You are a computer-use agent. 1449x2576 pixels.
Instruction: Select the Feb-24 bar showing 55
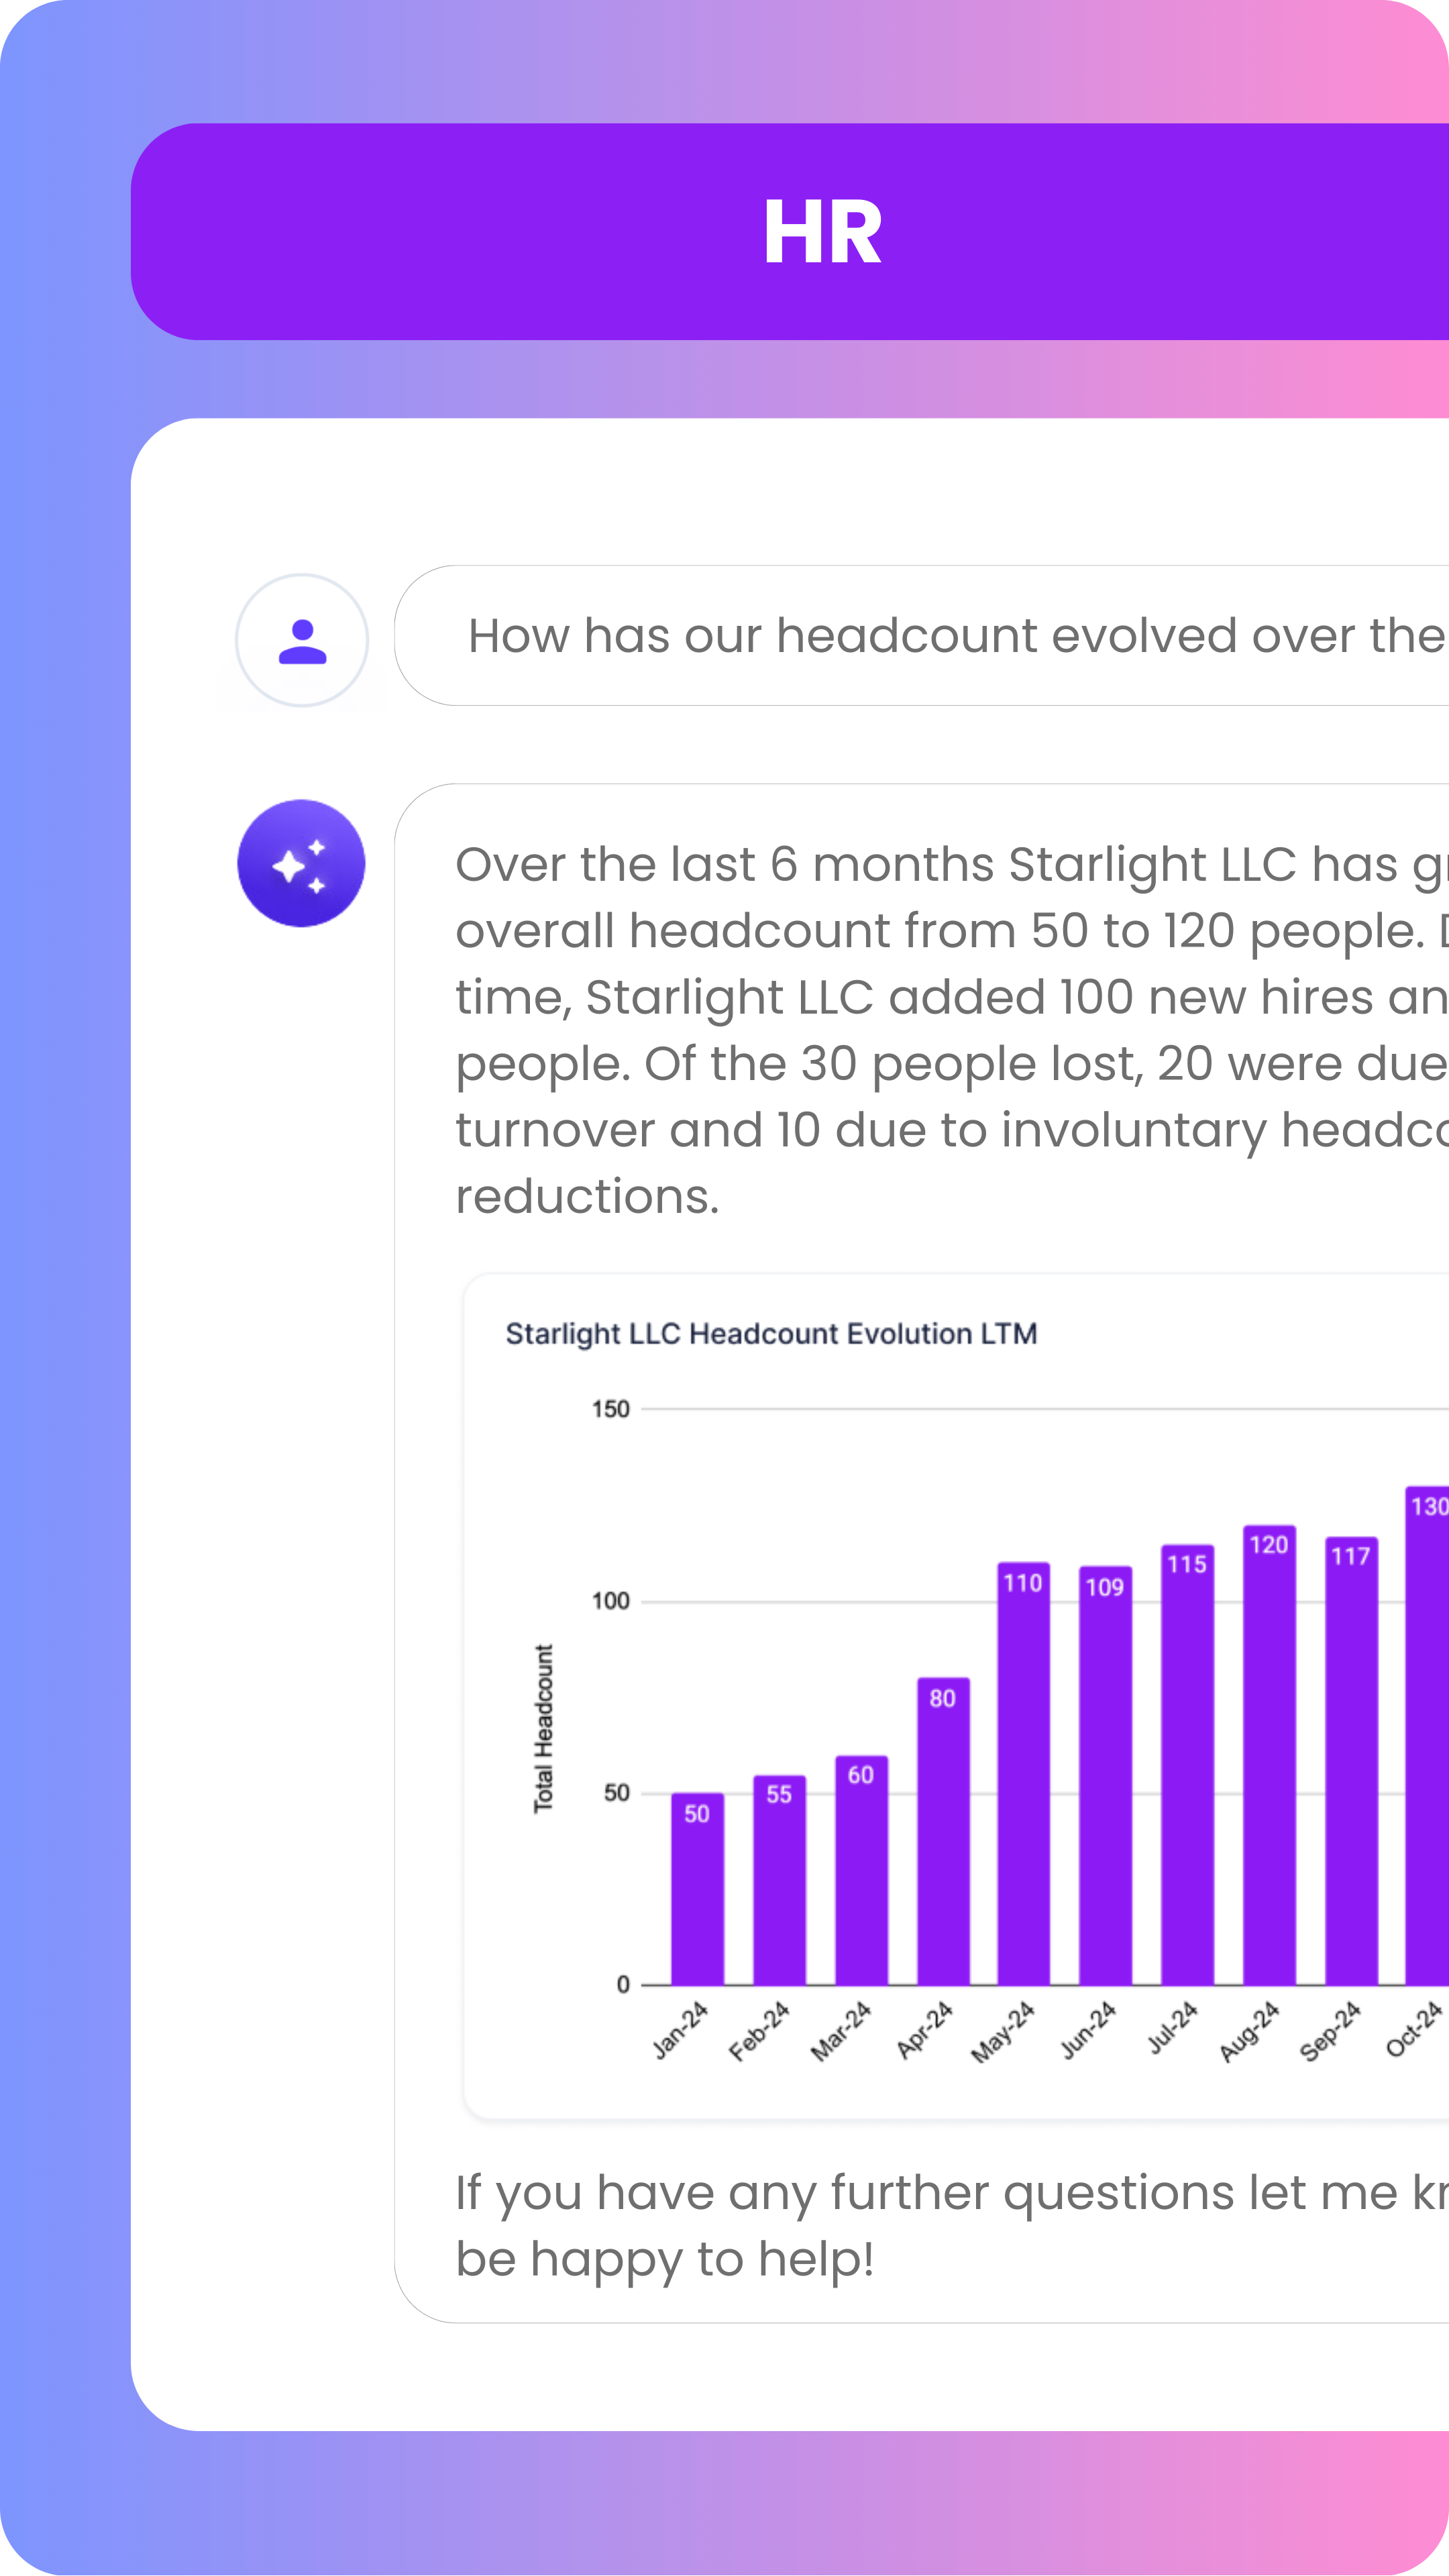779,1880
